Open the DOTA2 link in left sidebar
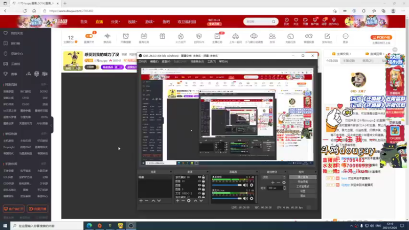This screenshot has width=409, height=230. [x=43, y=91]
